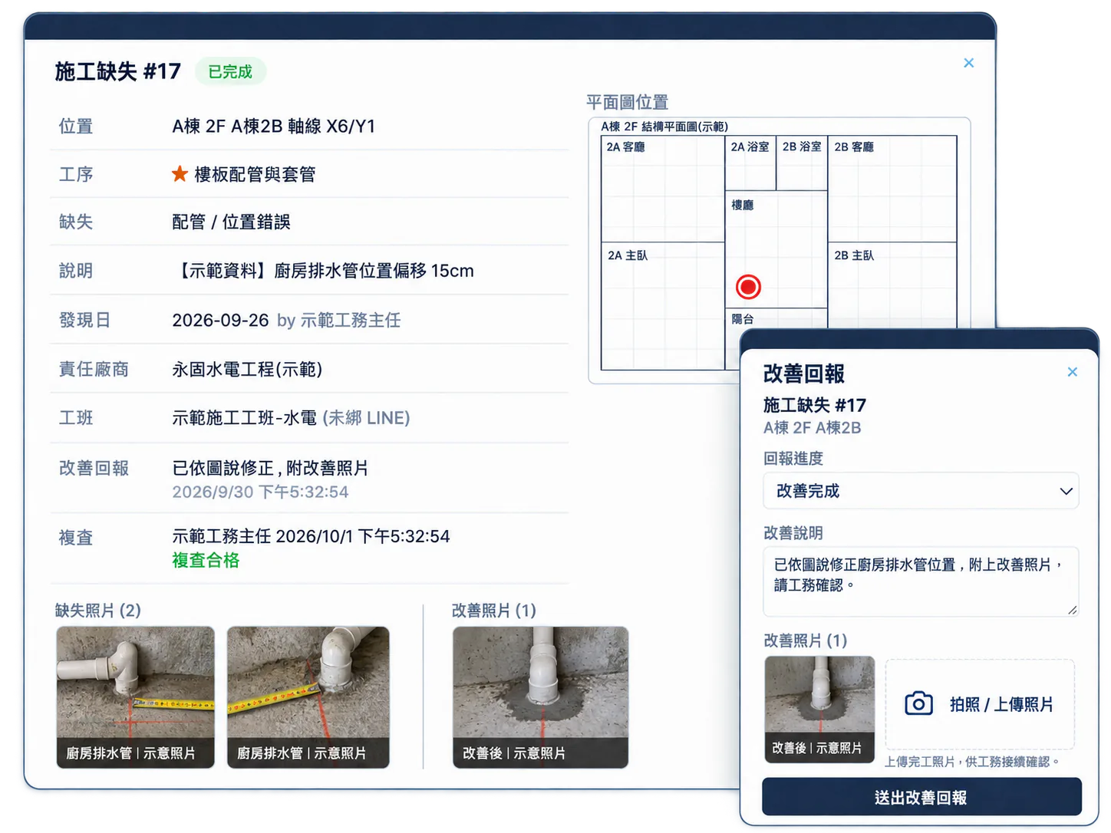The width and height of the screenshot is (1111, 833).
Task: Click the resize grip of the 改善說明 textarea
Action: (x=1072, y=610)
